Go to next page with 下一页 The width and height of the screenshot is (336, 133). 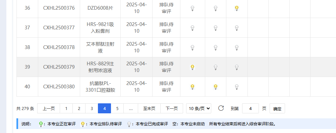click(172, 108)
